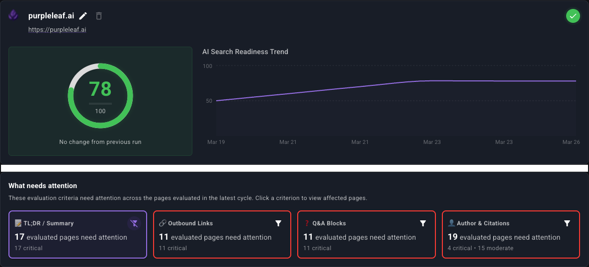Screen dimensions: 589x267
Task: Select the Outbound Links criterion card
Action: pyautogui.click(x=222, y=234)
